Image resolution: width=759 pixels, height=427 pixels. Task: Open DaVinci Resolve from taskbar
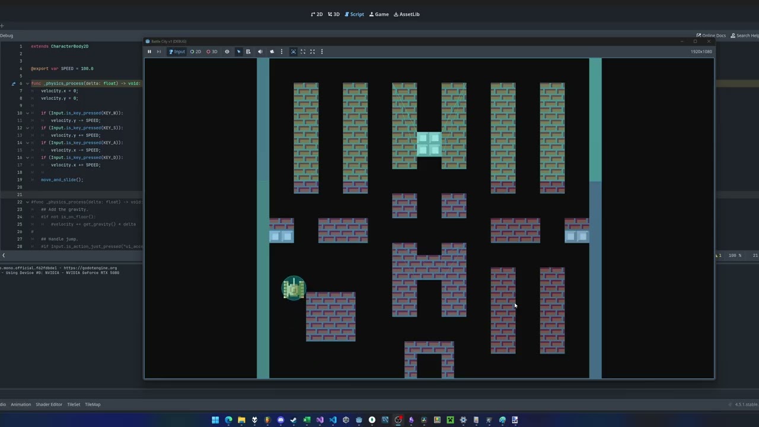pos(424,420)
